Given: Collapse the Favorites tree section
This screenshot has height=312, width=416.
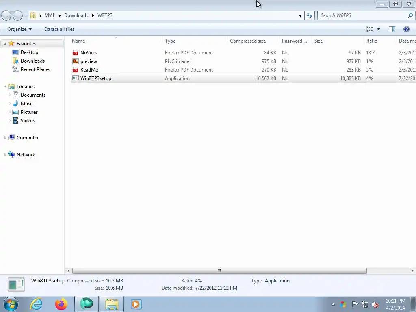Looking at the screenshot, I should coord(5,43).
